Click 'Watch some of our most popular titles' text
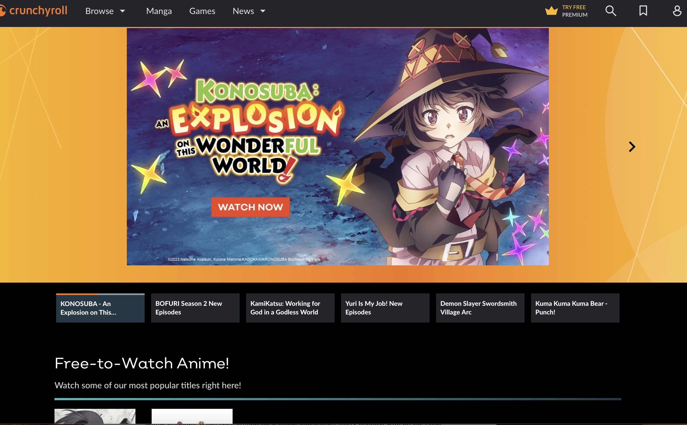The height and width of the screenshot is (425, 687). point(148,385)
